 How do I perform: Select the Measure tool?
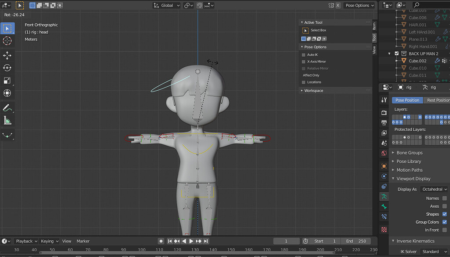pyautogui.click(x=7, y=121)
